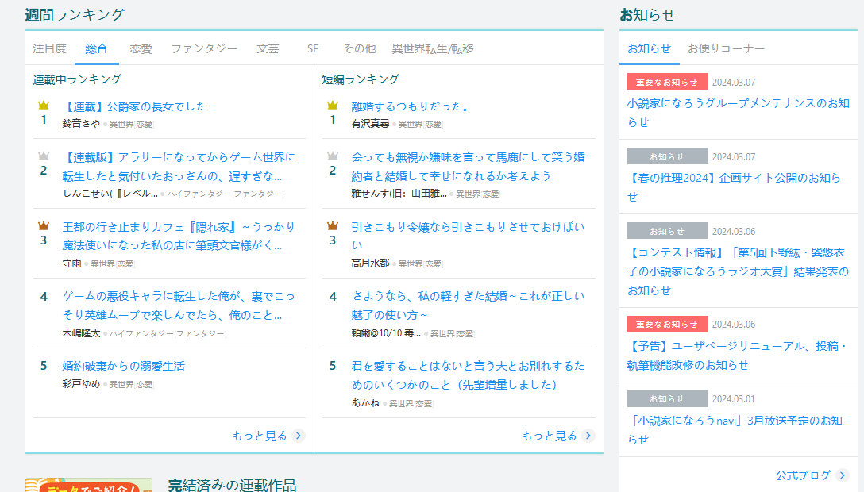Image resolution: width=864 pixels, height=492 pixels.
Task: Open 「小説家になろうnavi」3月放送予定 notice
Action: tap(735, 430)
